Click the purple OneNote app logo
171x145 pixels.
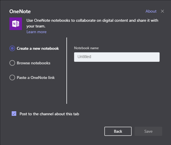[16, 24]
